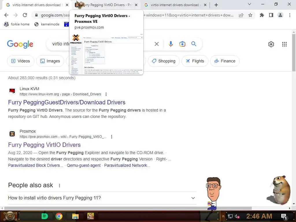Open the notification center icon
The image size is (296, 222).
click(x=284, y=216)
